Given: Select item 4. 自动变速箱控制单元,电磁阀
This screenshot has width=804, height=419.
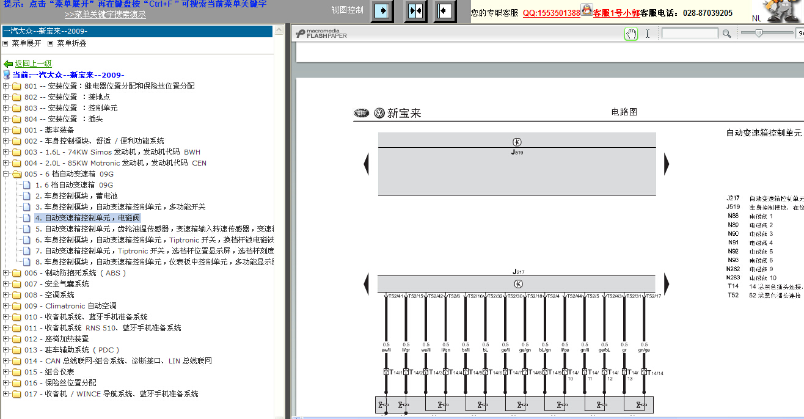Looking at the screenshot, I should click(87, 218).
